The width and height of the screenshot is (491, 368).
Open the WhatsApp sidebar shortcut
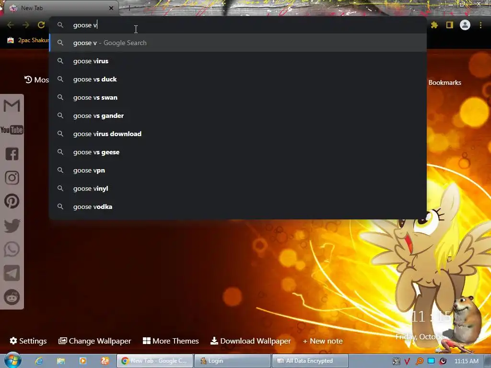pyautogui.click(x=12, y=249)
